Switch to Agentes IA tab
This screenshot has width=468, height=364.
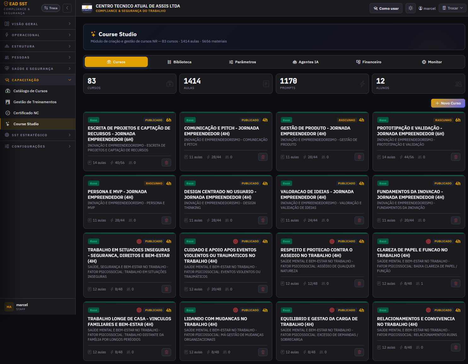click(x=306, y=62)
